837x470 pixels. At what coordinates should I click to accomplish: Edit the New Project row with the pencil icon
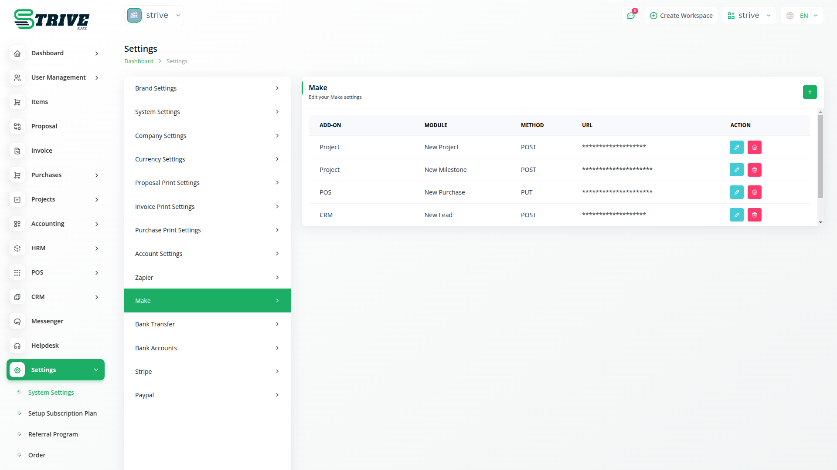click(736, 147)
